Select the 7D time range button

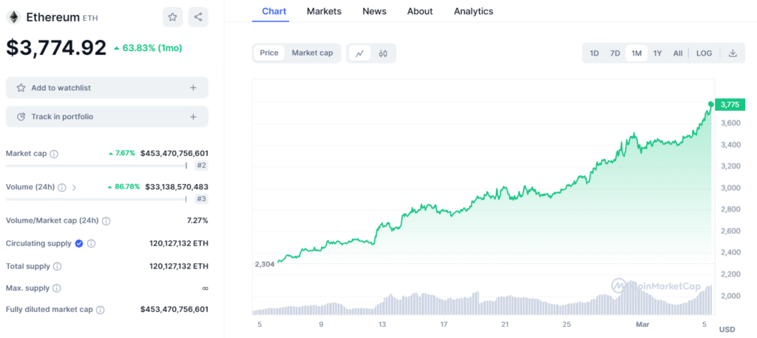(x=614, y=53)
